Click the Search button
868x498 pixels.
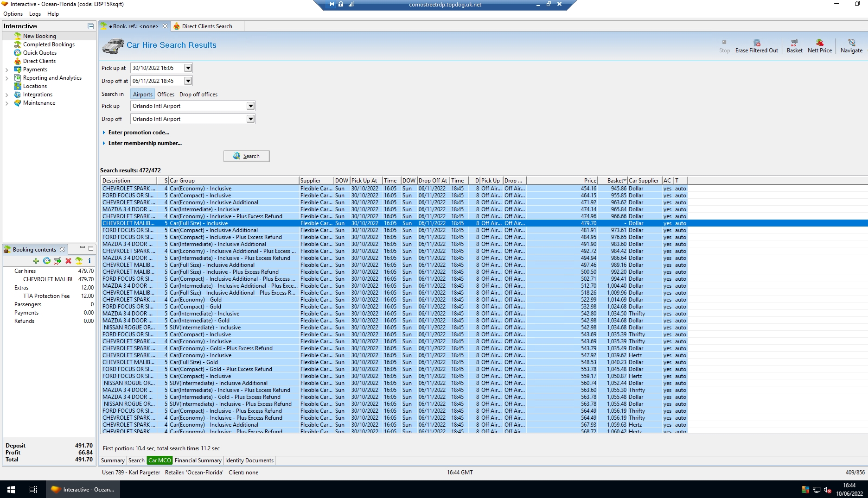click(246, 156)
